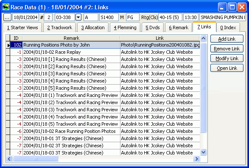The height and width of the screenshot is (168, 249).
Task: Click the Autolink cell in Race Replay row
Action: click(x=160, y=52)
